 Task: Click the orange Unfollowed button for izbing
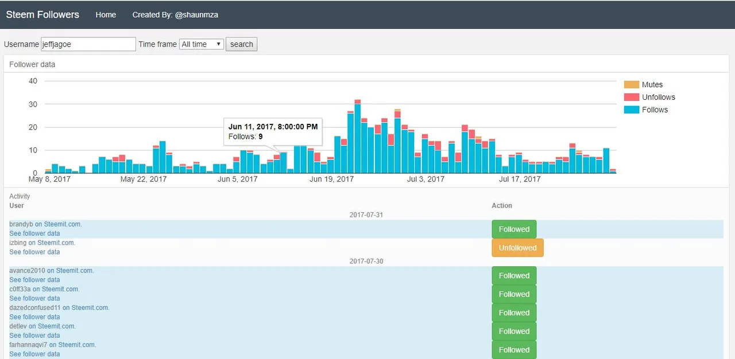(517, 248)
